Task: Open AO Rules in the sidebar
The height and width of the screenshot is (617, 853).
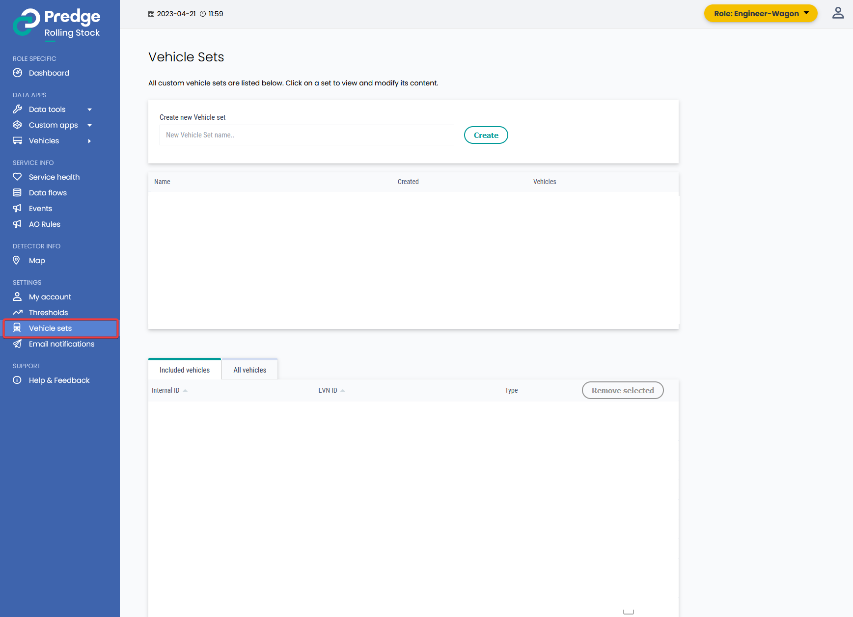Action: [x=44, y=224]
